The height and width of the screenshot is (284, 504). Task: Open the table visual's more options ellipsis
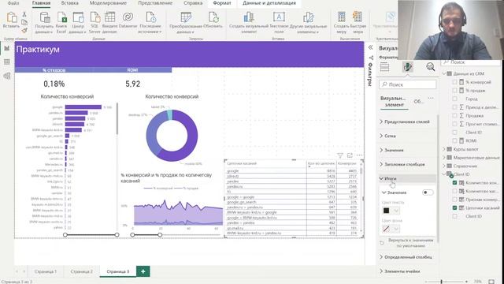click(359, 155)
